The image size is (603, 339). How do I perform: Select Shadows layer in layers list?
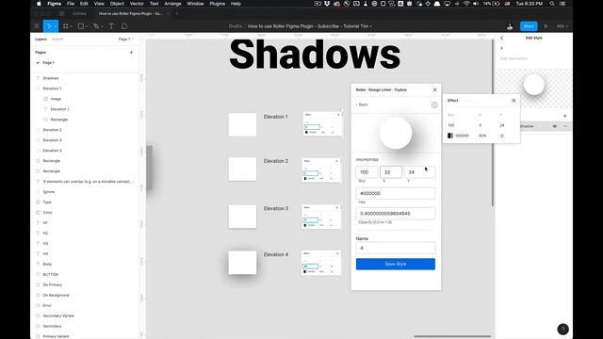pyautogui.click(x=51, y=78)
